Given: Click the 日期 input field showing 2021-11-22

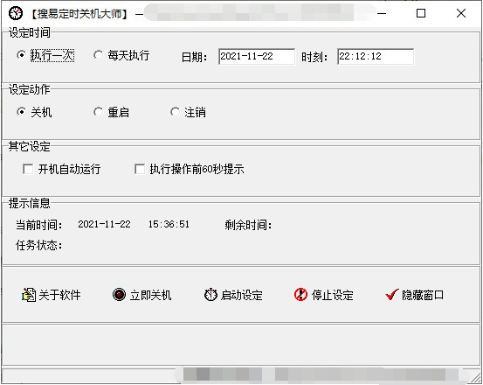Looking at the screenshot, I should click(x=257, y=57).
